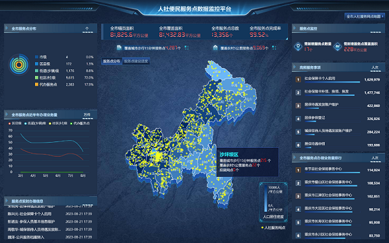Toggle the 区县级 series in the line chart legend
The width and height of the screenshot is (389, 243).
coord(15,123)
